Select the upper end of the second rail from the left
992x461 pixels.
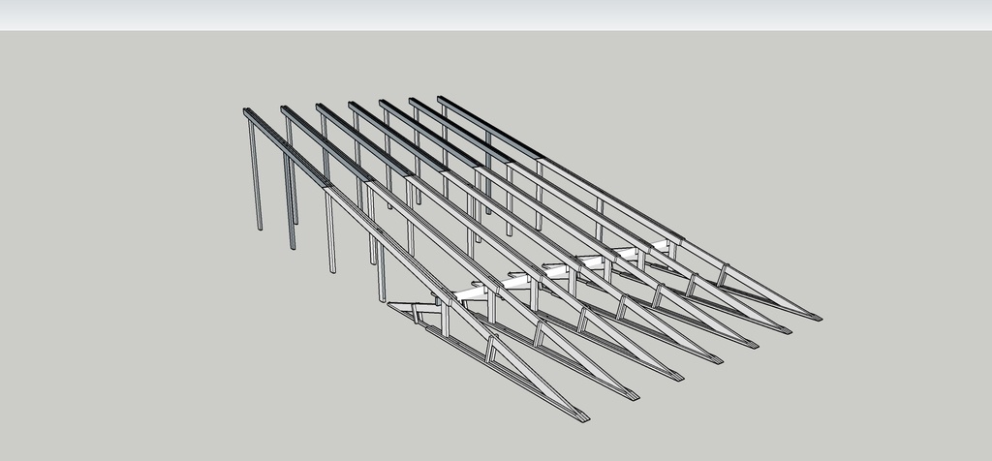pyautogui.click(x=285, y=110)
